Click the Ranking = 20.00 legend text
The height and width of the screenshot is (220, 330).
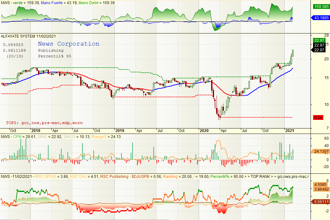coord(177,177)
